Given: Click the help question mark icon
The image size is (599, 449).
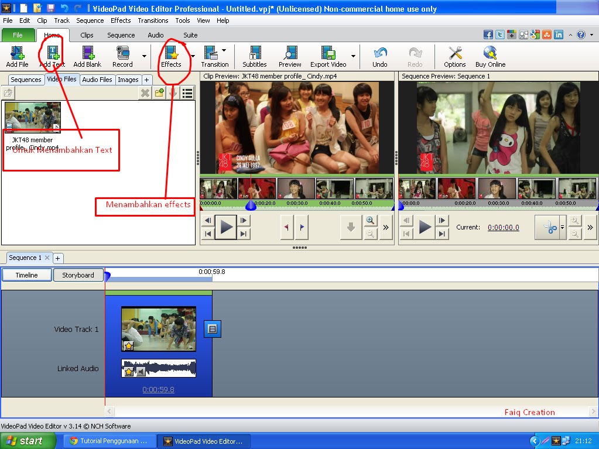Looking at the screenshot, I should tap(581, 35).
